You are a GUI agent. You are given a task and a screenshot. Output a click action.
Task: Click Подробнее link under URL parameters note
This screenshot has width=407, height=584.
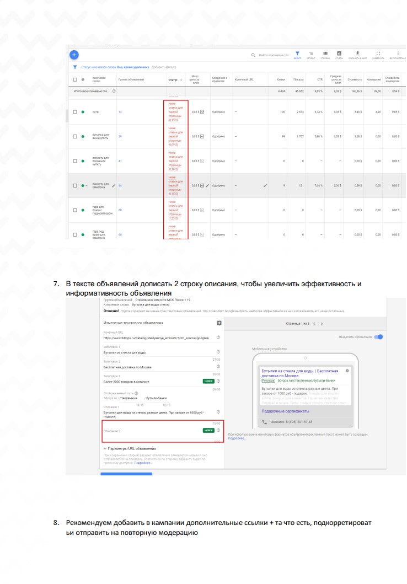[x=143, y=463]
